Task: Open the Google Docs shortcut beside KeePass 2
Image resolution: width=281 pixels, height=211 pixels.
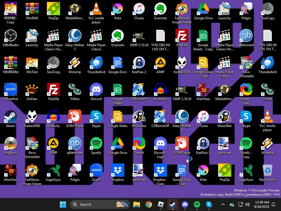Action: [x=117, y=65]
